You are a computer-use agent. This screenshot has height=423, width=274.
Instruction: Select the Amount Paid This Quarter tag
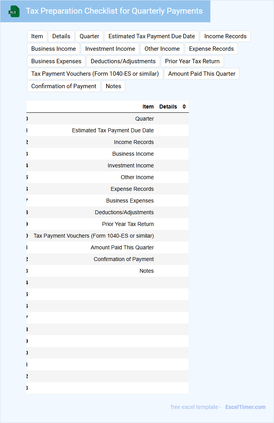pos(202,74)
